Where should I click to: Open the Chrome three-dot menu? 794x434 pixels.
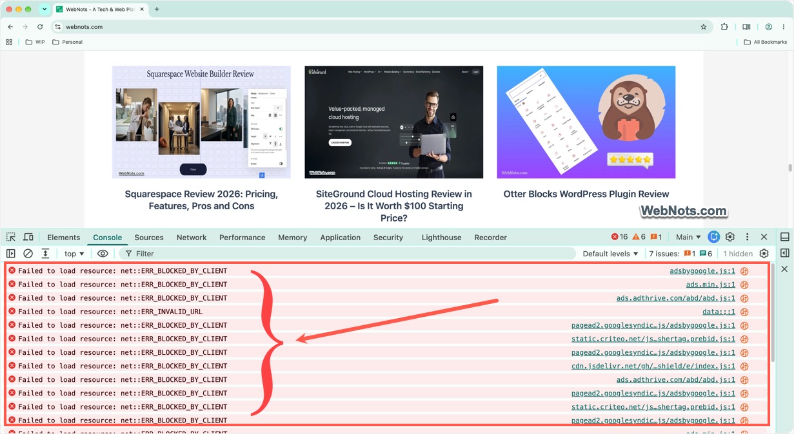tap(784, 27)
